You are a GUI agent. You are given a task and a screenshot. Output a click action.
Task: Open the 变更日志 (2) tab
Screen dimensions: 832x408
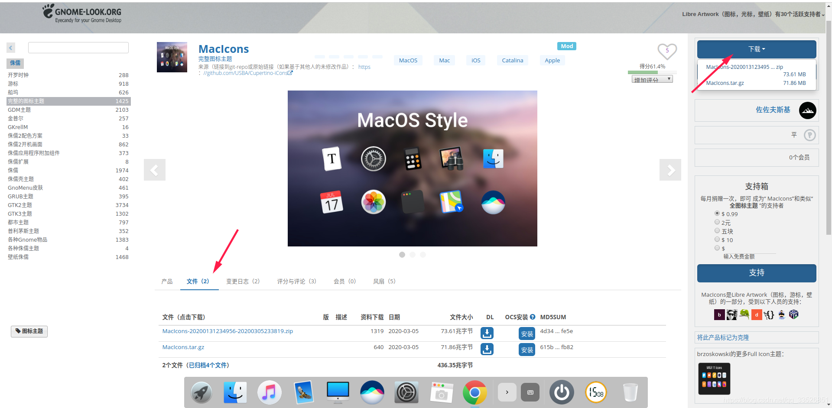[243, 282]
